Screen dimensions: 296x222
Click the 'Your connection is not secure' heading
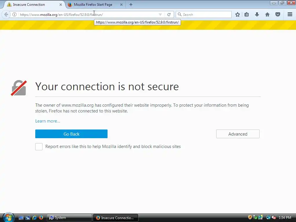107,87
